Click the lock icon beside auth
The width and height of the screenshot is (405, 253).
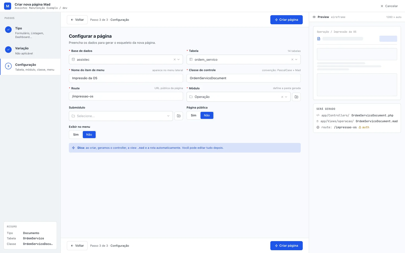[360, 127]
